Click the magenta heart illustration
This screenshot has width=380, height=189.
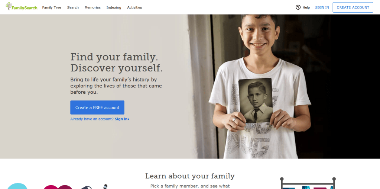[58, 187]
